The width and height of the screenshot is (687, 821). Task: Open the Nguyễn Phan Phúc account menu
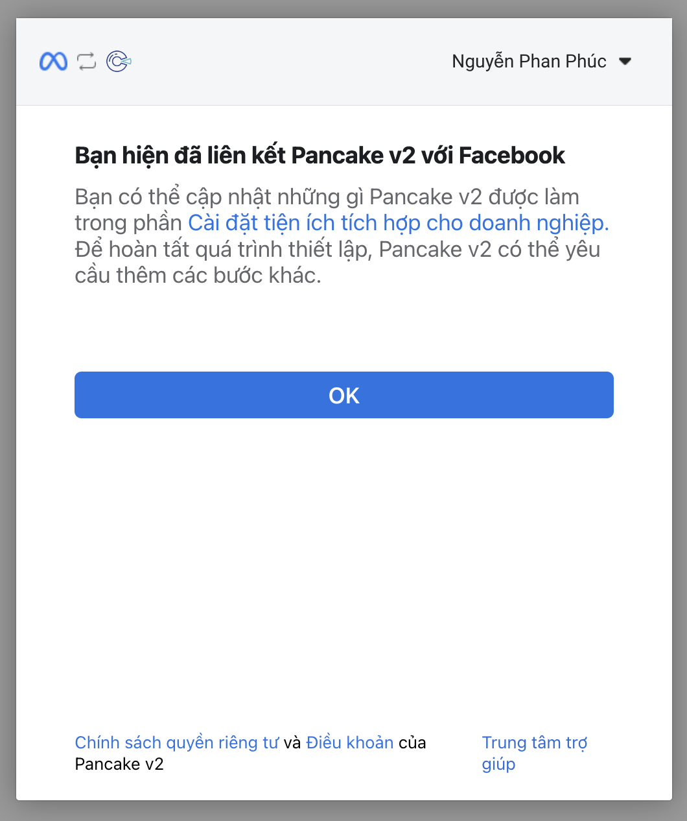tap(529, 62)
